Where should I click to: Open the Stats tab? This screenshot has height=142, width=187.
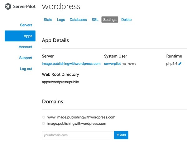(48, 20)
